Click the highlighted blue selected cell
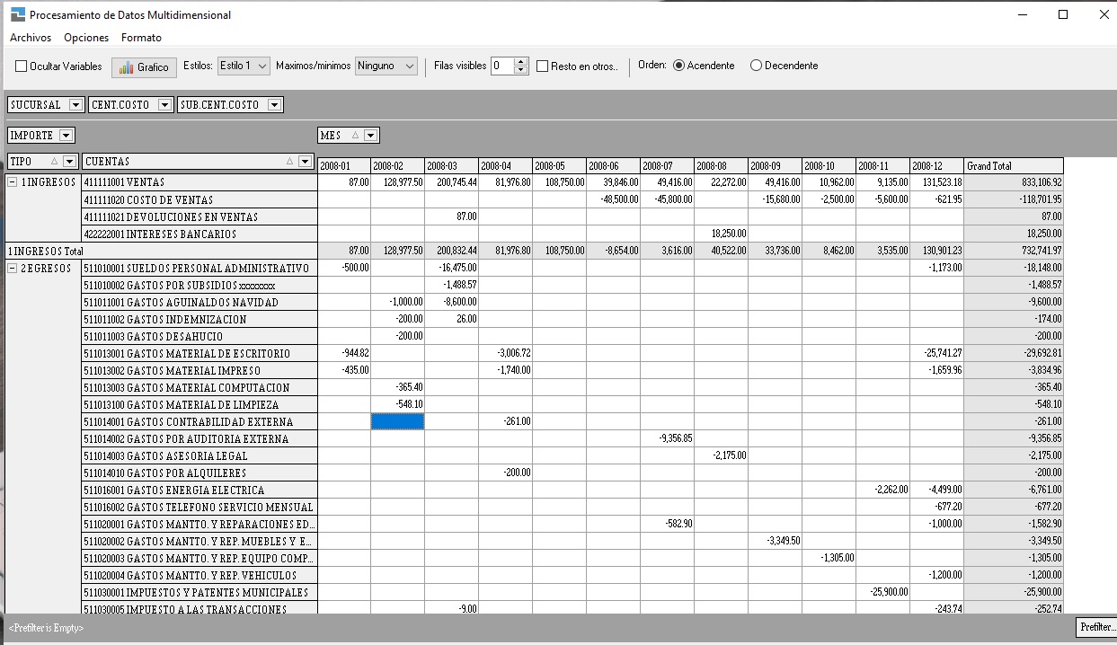The height and width of the screenshot is (645, 1117). pyautogui.click(x=397, y=422)
